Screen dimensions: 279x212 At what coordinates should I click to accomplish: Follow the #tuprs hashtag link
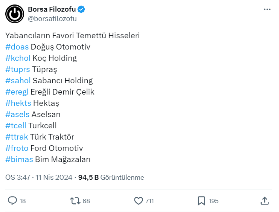pos(17,69)
